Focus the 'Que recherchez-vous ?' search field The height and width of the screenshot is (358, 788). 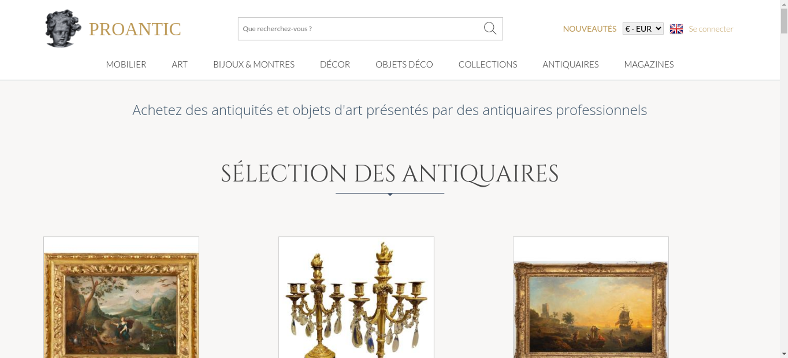point(361,29)
